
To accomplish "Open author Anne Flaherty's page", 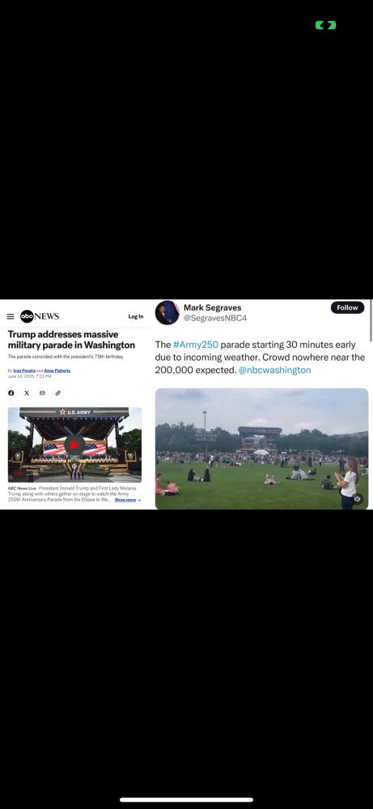I will point(57,371).
